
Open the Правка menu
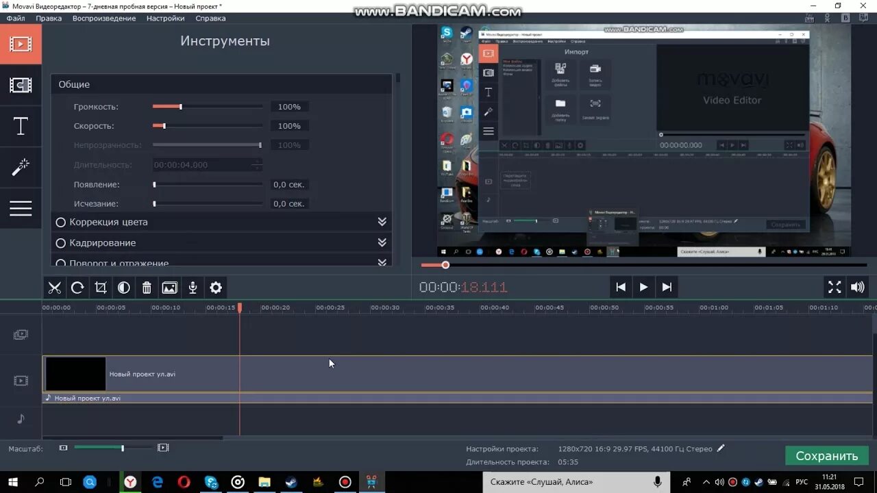pyautogui.click(x=49, y=18)
